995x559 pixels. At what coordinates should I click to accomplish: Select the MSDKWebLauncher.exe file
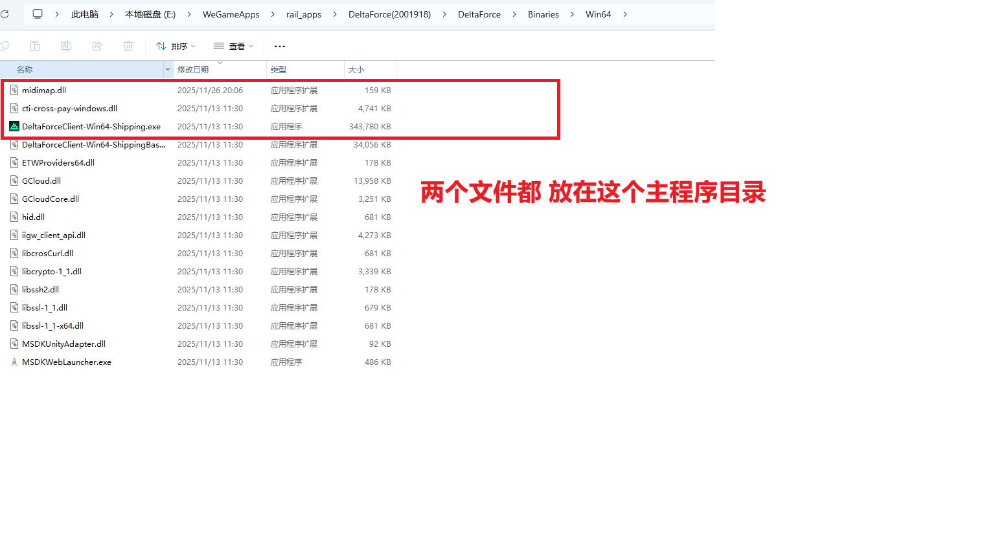(66, 362)
